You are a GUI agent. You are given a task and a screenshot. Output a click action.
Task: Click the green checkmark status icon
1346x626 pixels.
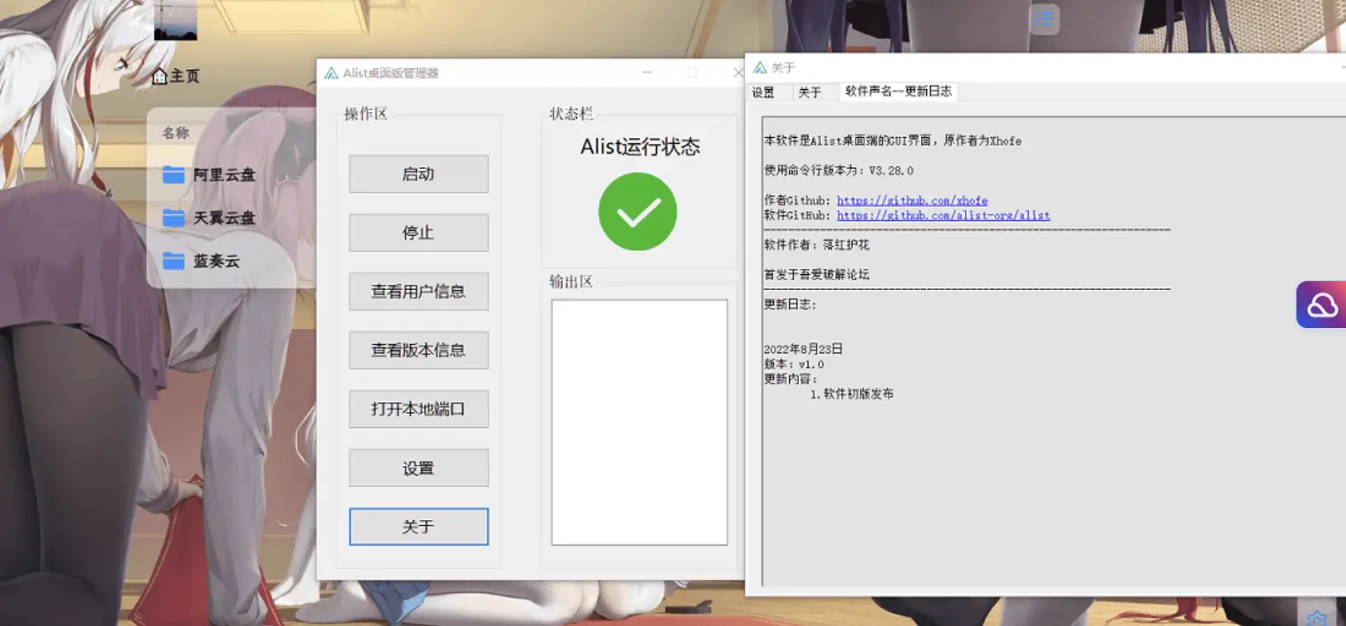click(x=637, y=211)
